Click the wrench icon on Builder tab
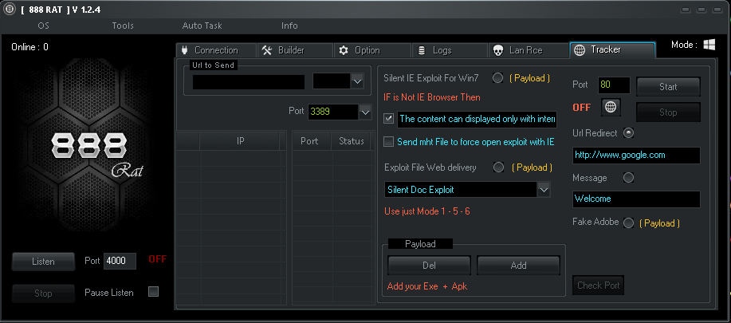The image size is (731, 323). (268, 50)
